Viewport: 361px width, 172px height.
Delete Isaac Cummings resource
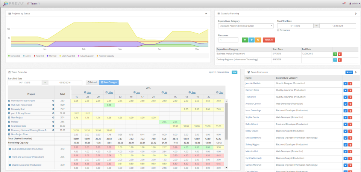350,111
